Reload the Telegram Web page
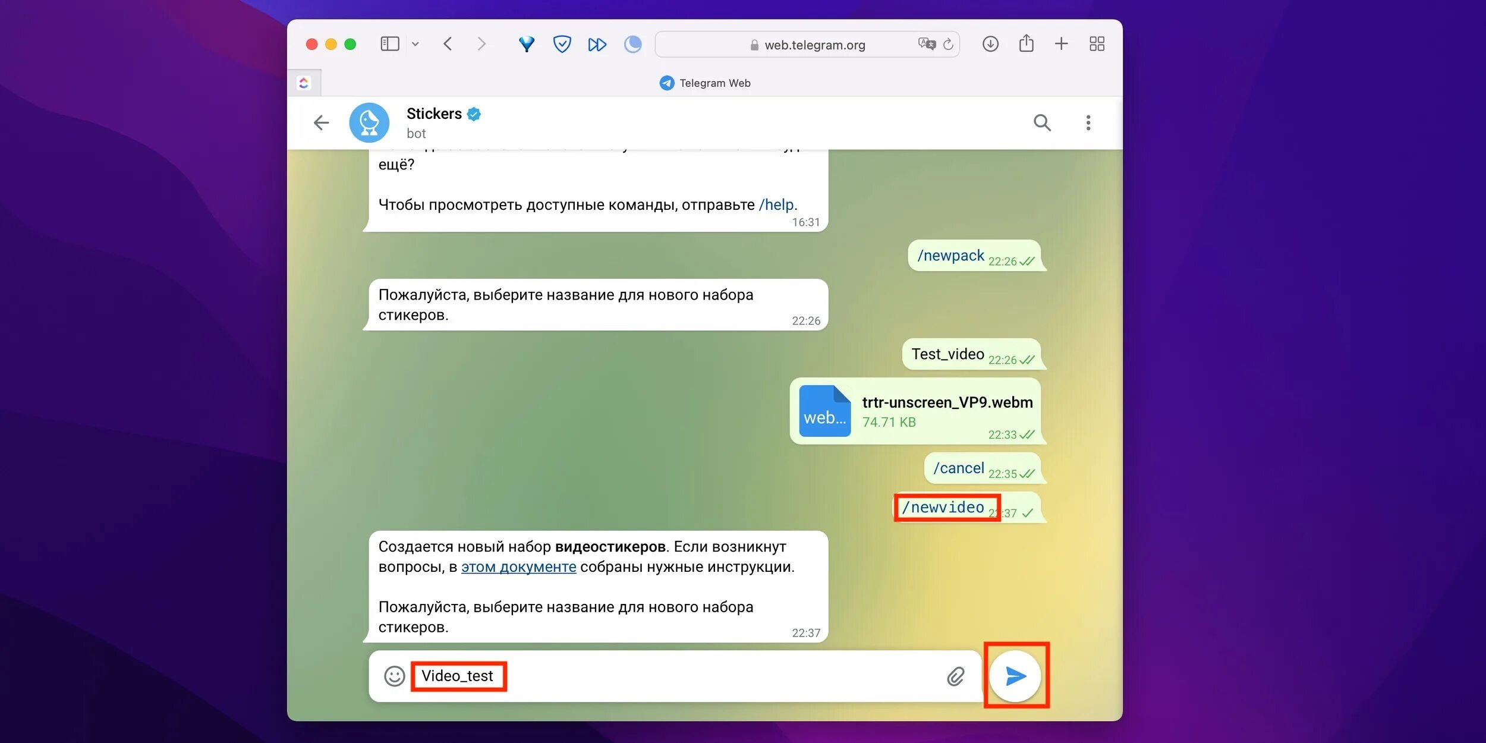Image resolution: width=1486 pixels, height=743 pixels. tap(948, 44)
